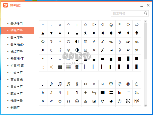The height and width of the screenshot is (115, 153).
Task: Switch to 希腊/拉丁 category
Action: point(18,59)
